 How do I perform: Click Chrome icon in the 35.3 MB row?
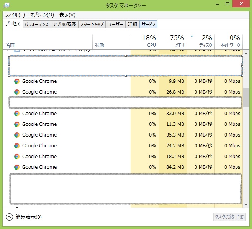coord(17,135)
